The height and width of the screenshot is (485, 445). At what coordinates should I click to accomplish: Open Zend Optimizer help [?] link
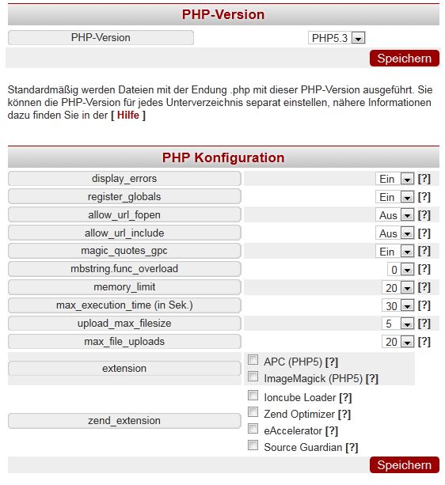344,414
